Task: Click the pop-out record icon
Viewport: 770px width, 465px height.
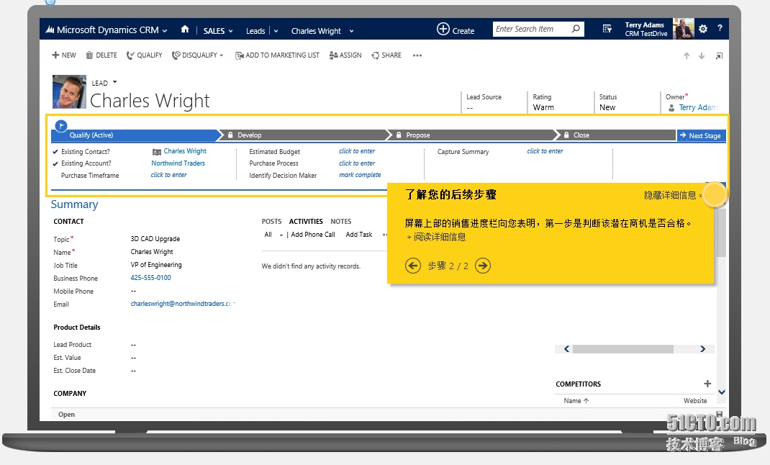Action: pyautogui.click(x=719, y=56)
